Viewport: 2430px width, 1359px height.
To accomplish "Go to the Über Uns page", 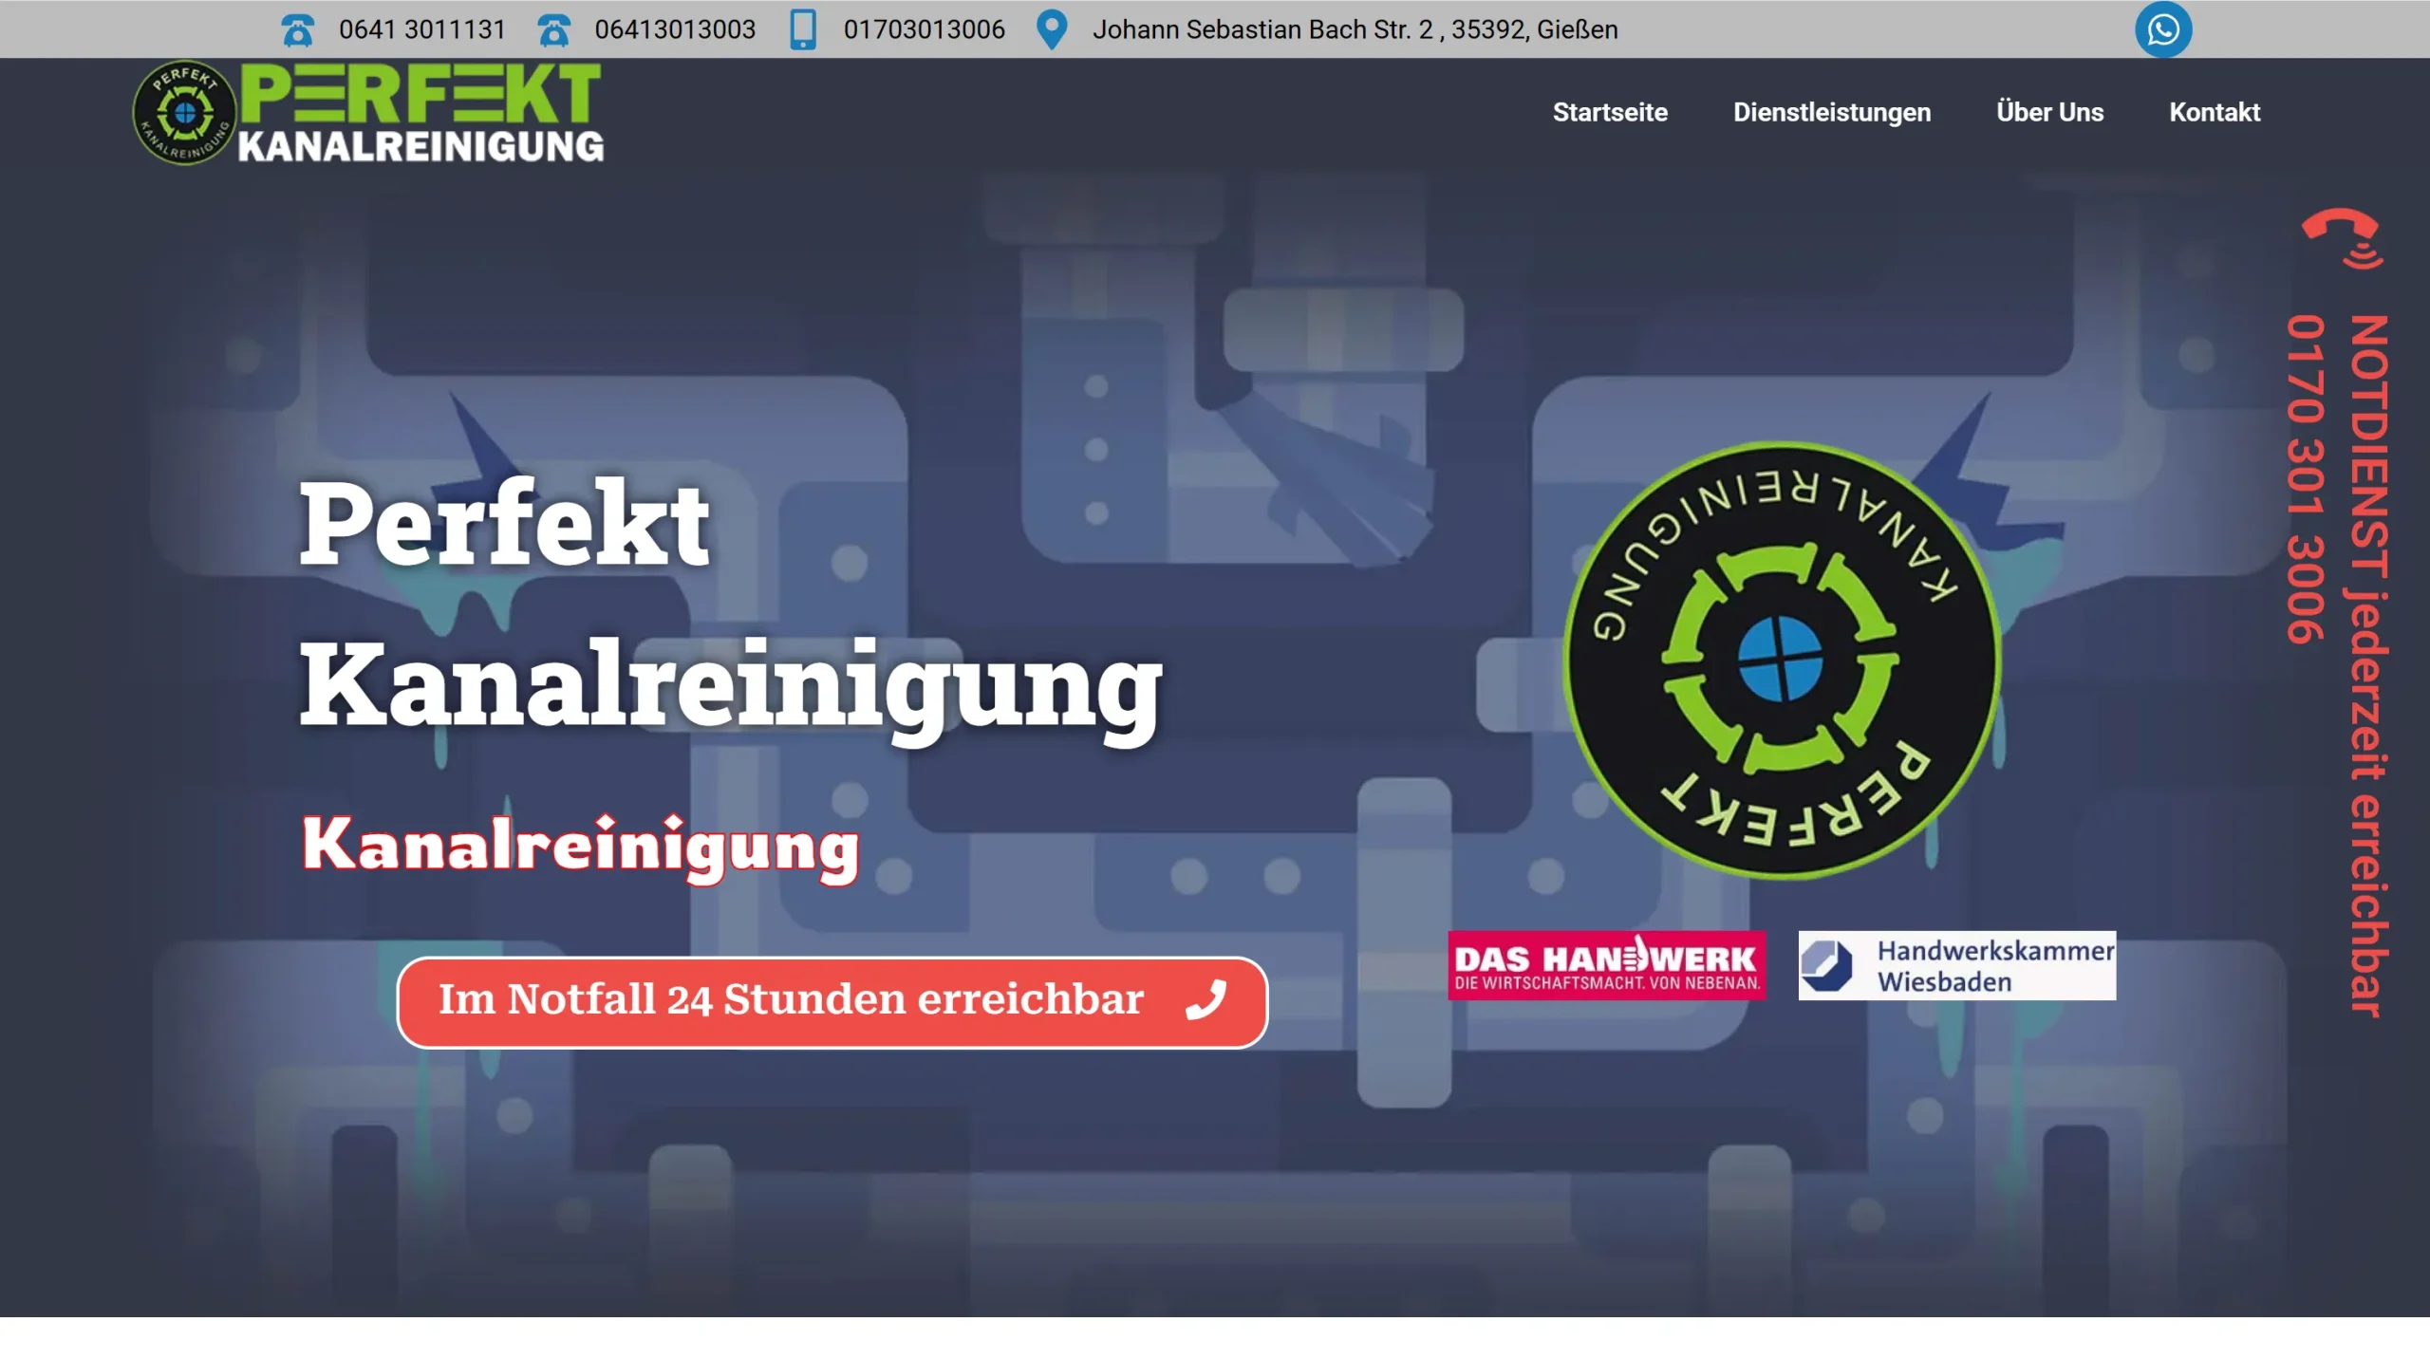I will point(2049,112).
